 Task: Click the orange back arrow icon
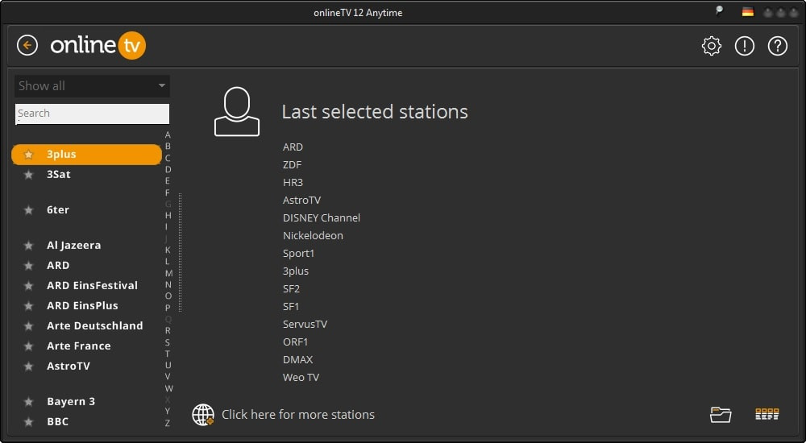click(x=27, y=45)
